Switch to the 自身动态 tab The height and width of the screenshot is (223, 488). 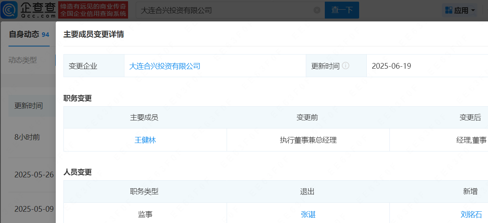pyautogui.click(x=29, y=34)
